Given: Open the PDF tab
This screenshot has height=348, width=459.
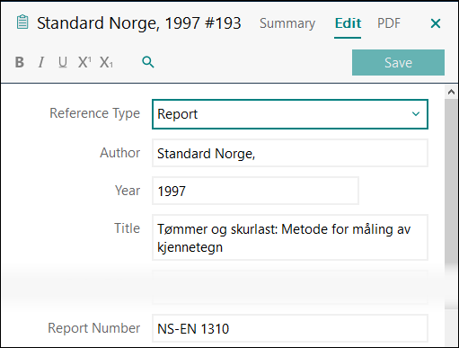Looking at the screenshot, I should click(x=388, y=23).
